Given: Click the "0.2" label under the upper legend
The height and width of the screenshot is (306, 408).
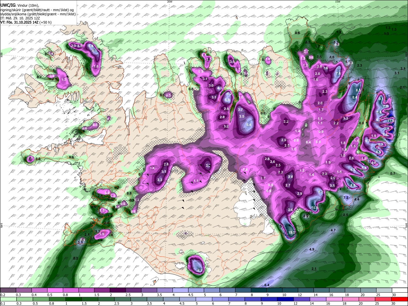Looking at the screenshot, I should (x=2, y=295).
